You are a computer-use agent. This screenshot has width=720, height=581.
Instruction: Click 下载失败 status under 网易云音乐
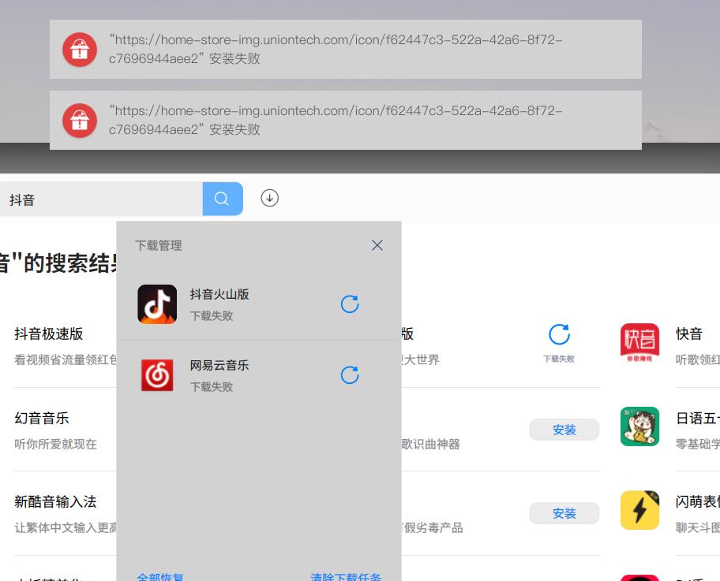[212, 387]
